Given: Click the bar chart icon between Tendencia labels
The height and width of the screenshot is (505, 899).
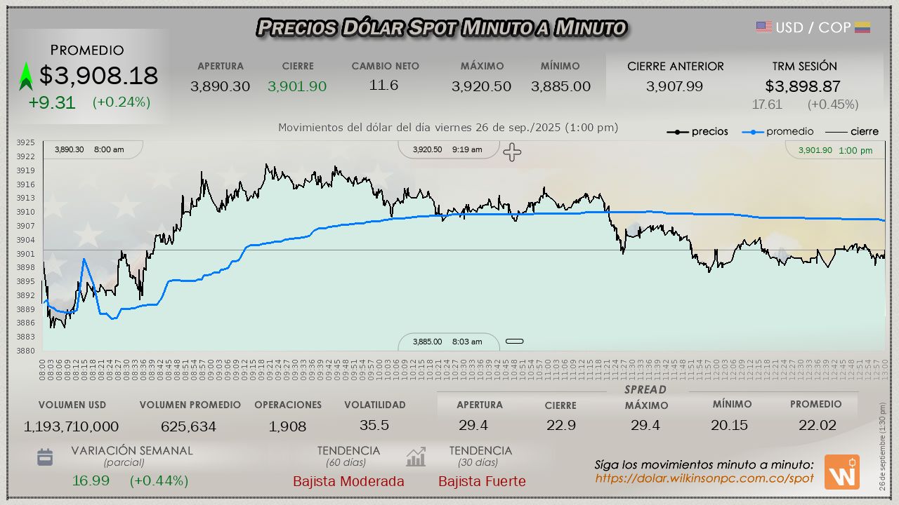Looking at the screenshot, I should click(x=416, y=457).
